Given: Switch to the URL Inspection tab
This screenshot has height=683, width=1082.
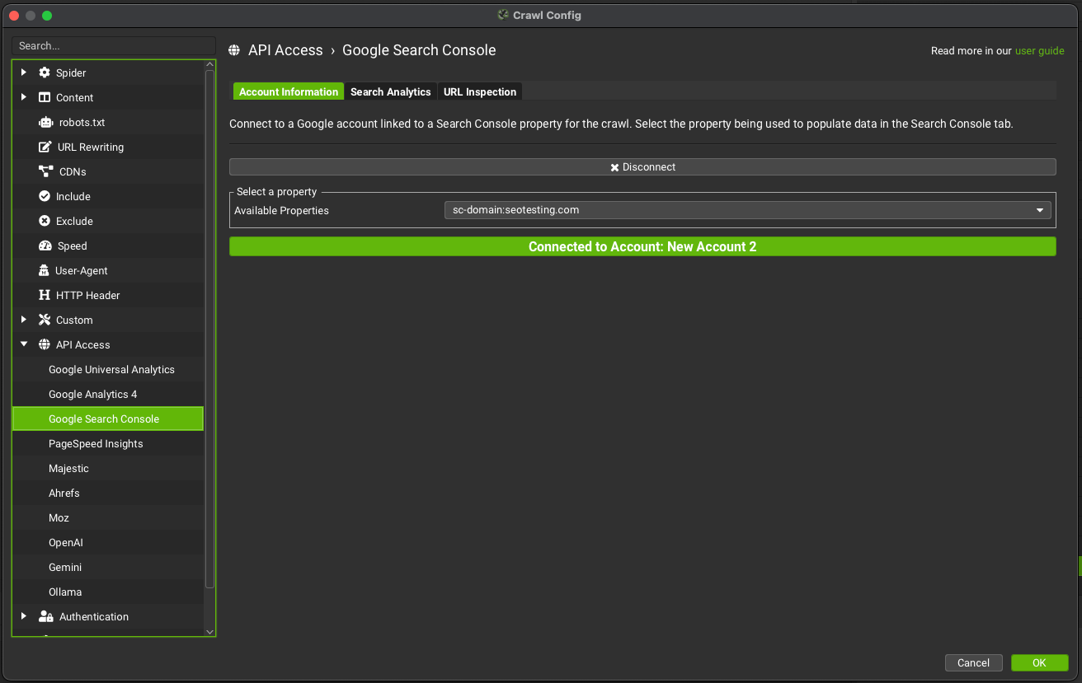Looking at the screenshot, I should pyautogui.click(x=480, y=91).
